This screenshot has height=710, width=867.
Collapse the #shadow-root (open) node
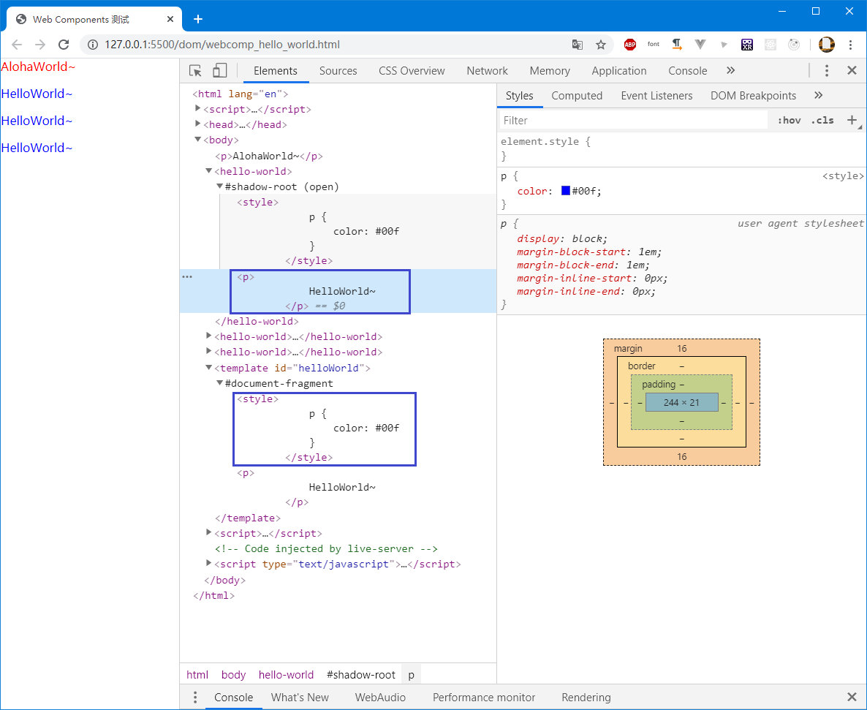(219, 186)
